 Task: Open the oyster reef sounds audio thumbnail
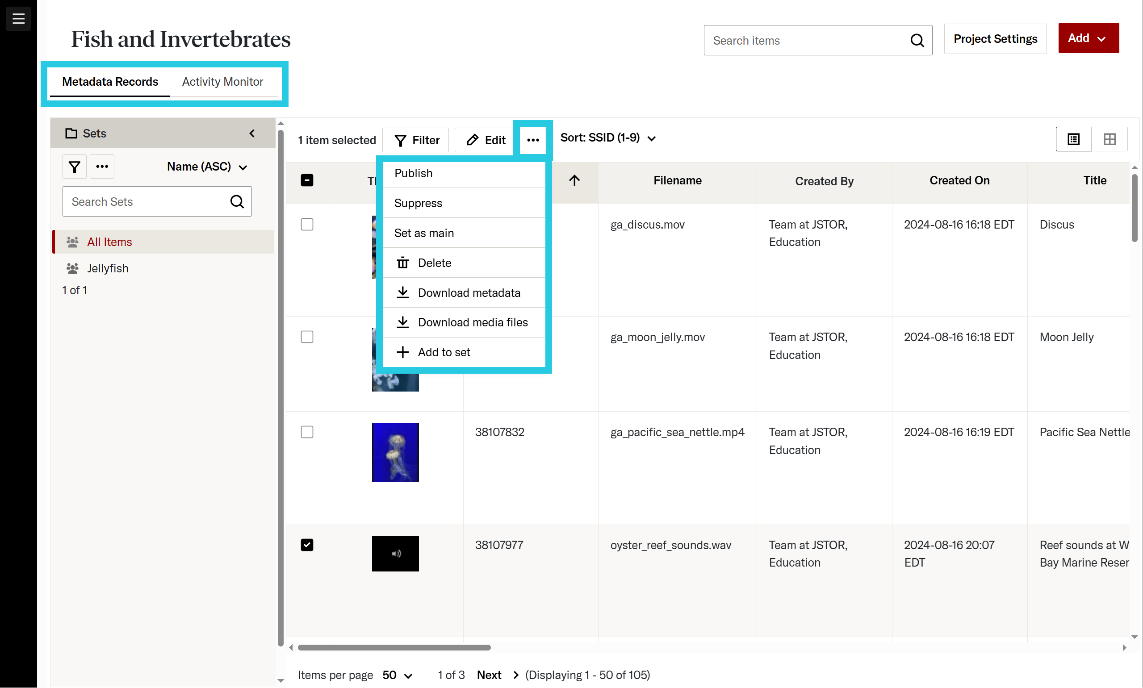coord(395,554)
